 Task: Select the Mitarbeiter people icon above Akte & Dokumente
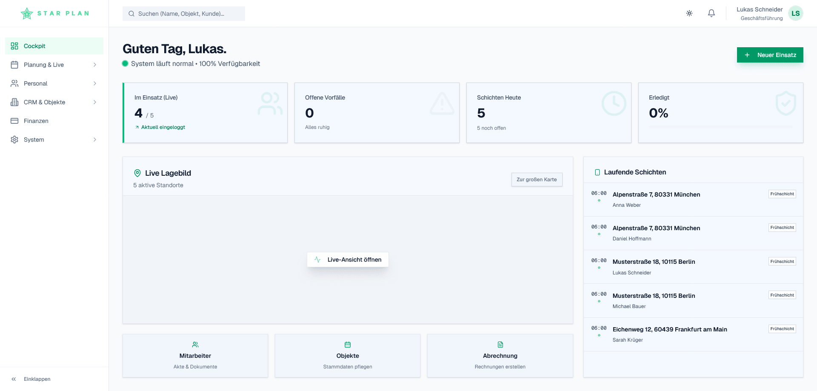[195, 345]
